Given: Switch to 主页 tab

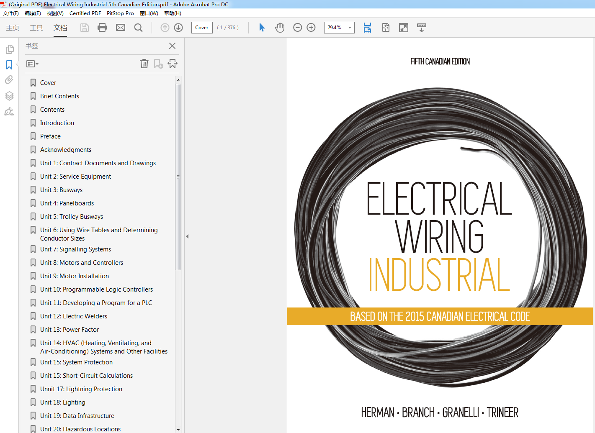Looking at the screenshot, I should [13, 28].
